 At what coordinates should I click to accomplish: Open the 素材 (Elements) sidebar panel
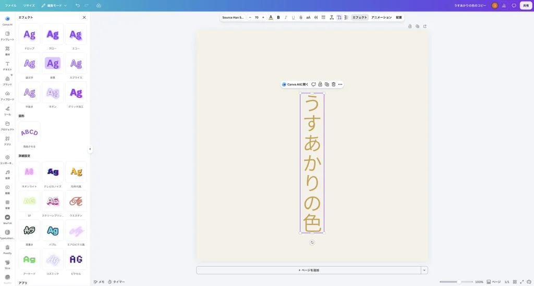[x=7, y=51]
